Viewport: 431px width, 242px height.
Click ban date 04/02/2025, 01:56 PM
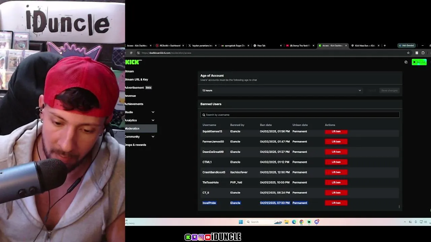click(275, 131)
